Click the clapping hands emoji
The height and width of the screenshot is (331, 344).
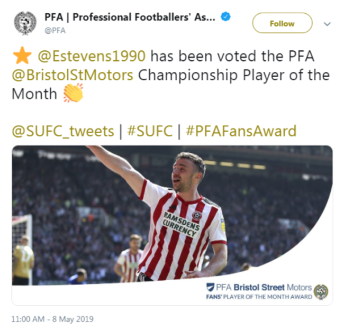(x=73, y=94)
